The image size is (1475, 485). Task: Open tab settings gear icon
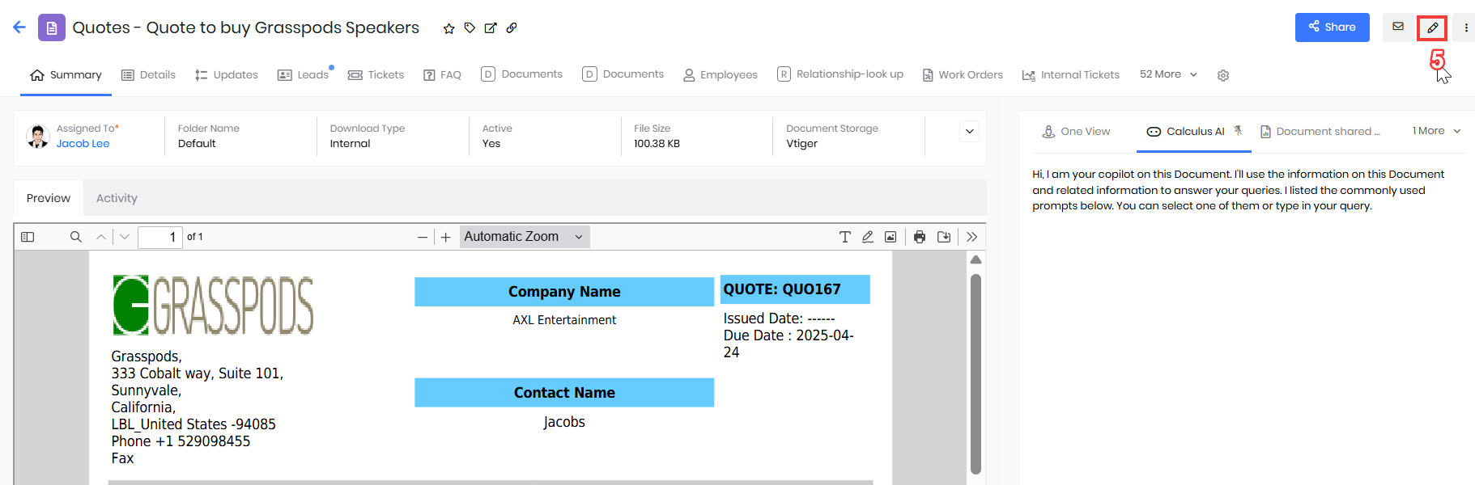1223,75
